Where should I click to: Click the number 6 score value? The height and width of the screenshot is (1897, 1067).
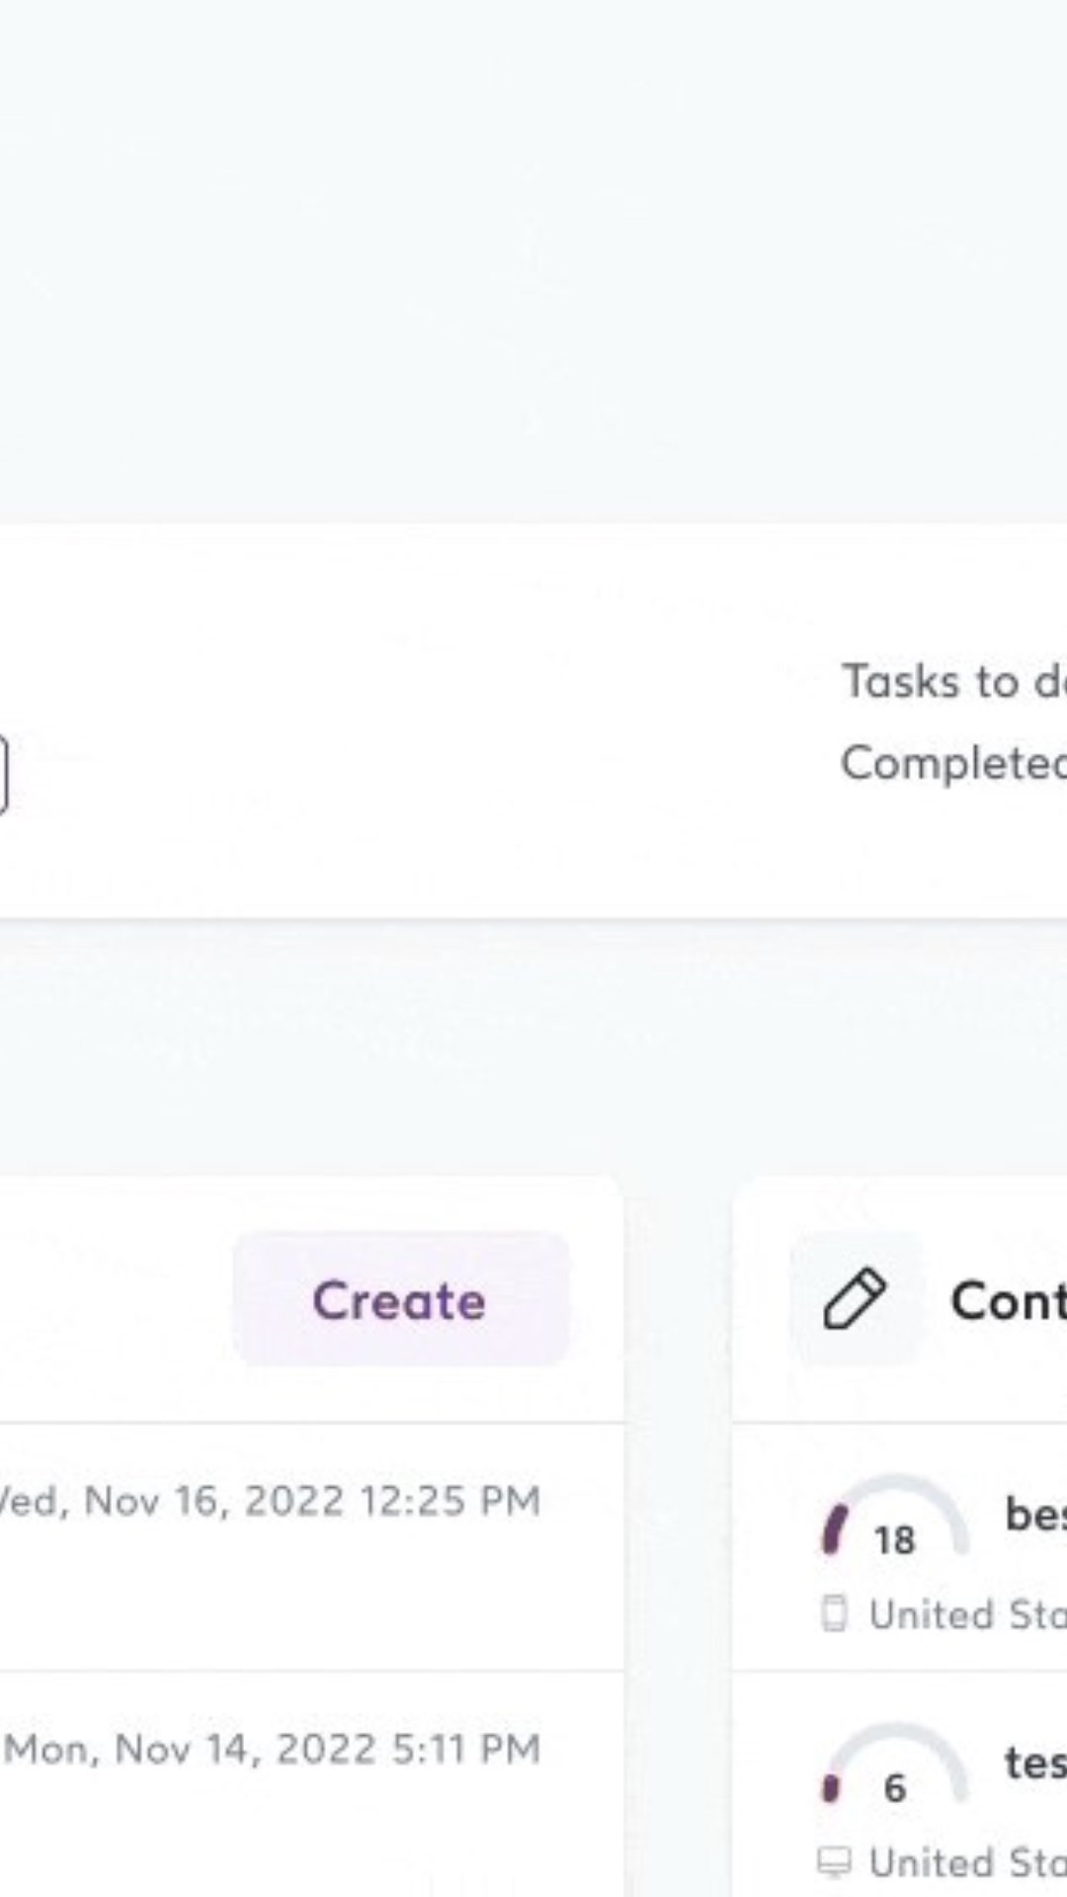point(894,1787)
